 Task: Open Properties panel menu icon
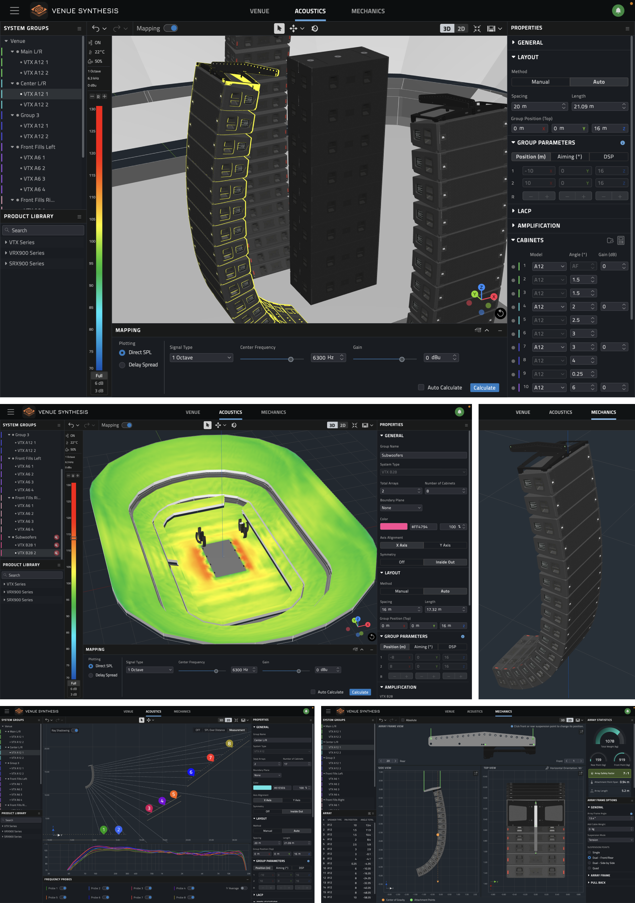coord(627,28)
